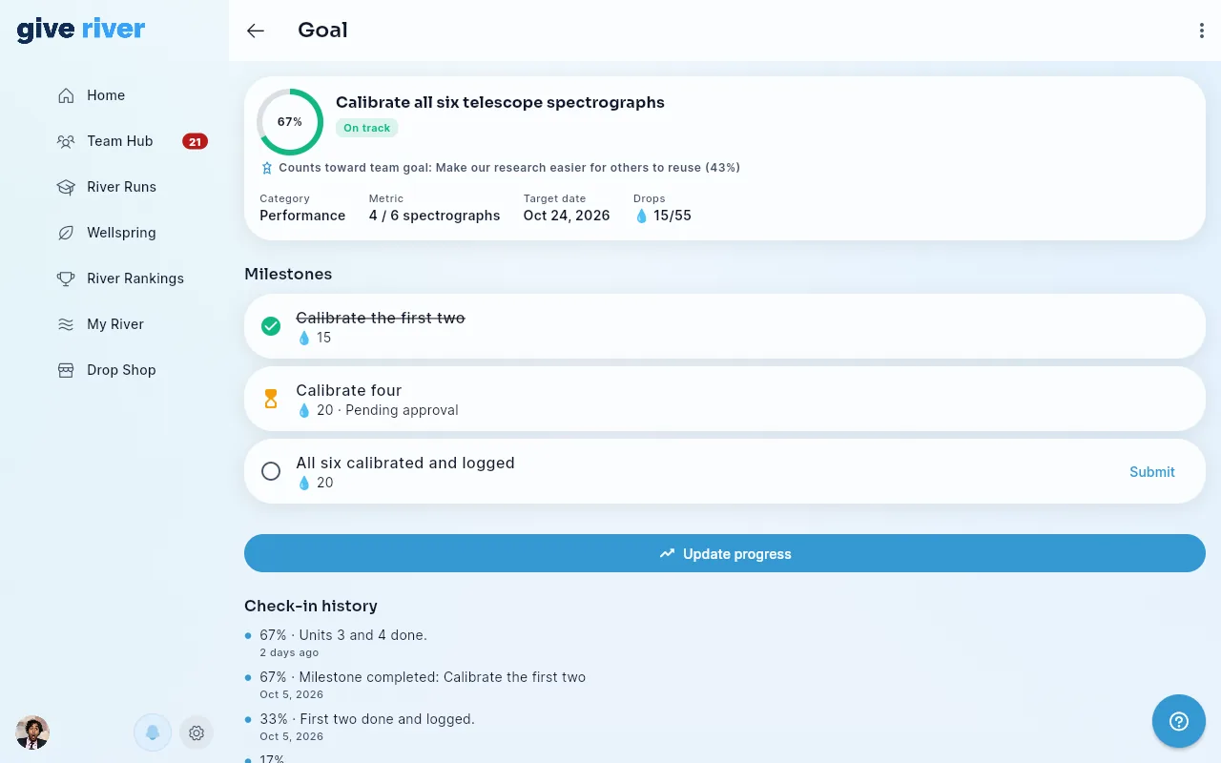Image resolution: width=1221 pixels, height=763 pixels.
Task: Click the On track status badge
Action: coord(367,128)
